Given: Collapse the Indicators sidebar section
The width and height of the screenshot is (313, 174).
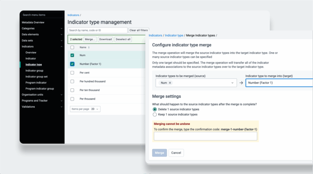Looking at the screenshot, I should click(x=61, y=47).
